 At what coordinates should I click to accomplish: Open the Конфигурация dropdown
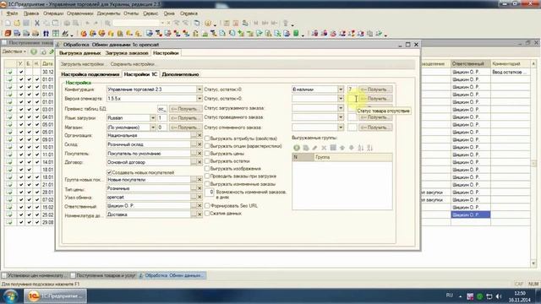pyautogui.click(x=199, y=90)
